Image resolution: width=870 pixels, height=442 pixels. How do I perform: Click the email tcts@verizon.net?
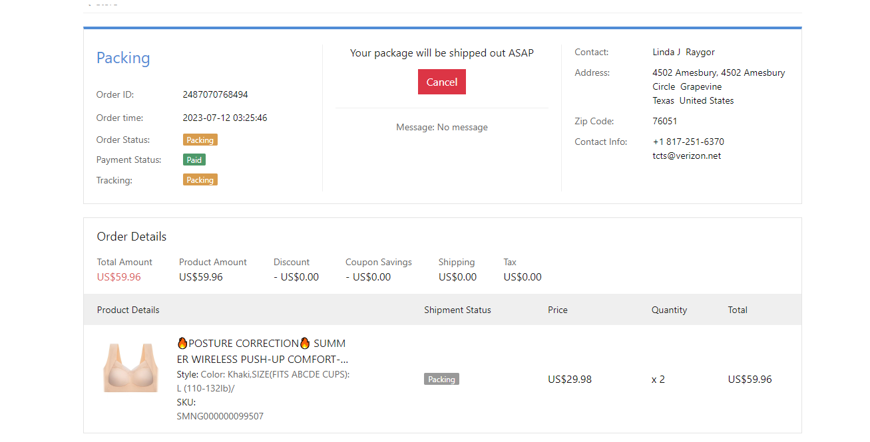pos(686,156)
